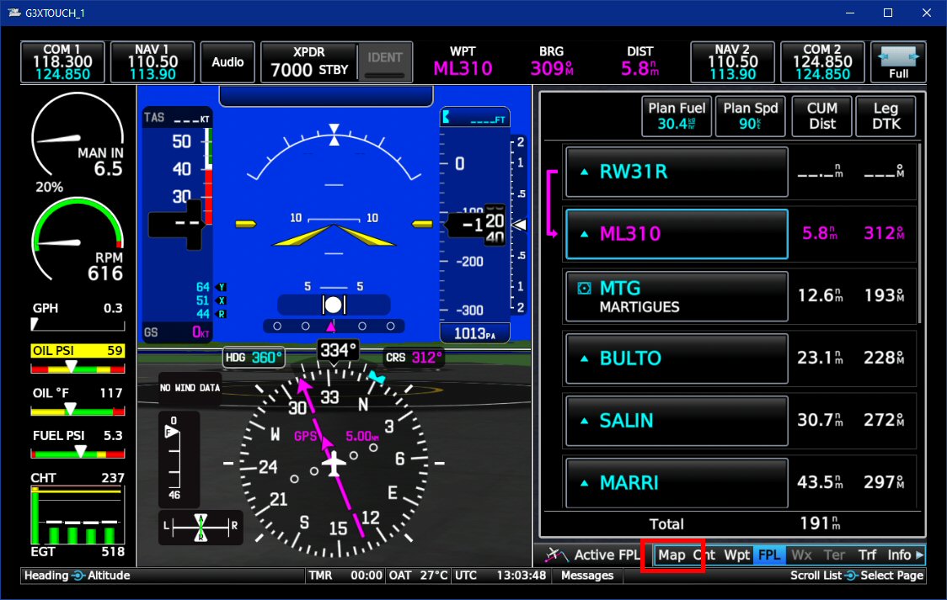
Task: Toggle the CUM Dist column mode
Action: (821, 116)
